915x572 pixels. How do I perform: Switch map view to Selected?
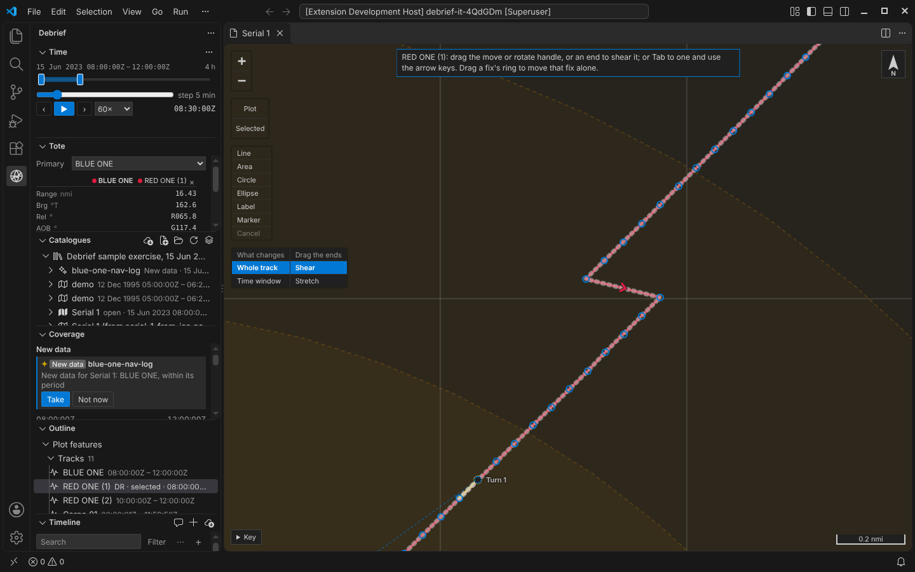pyautogui.click(x=250, y=128)
